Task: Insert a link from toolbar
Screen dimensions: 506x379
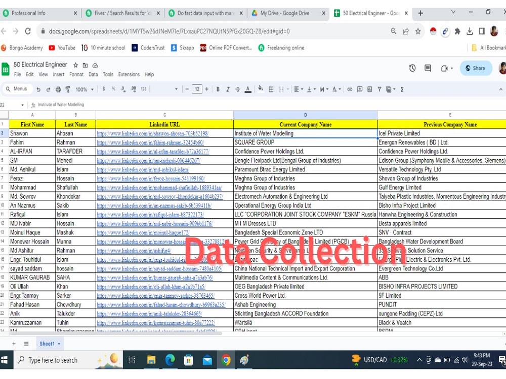Action: (350, 89)
